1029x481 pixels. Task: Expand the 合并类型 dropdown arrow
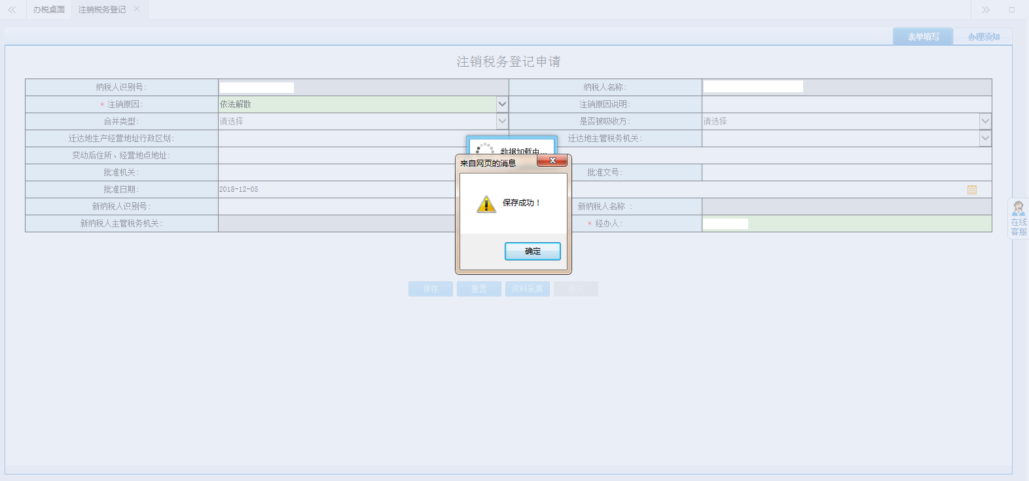(502, 121)
